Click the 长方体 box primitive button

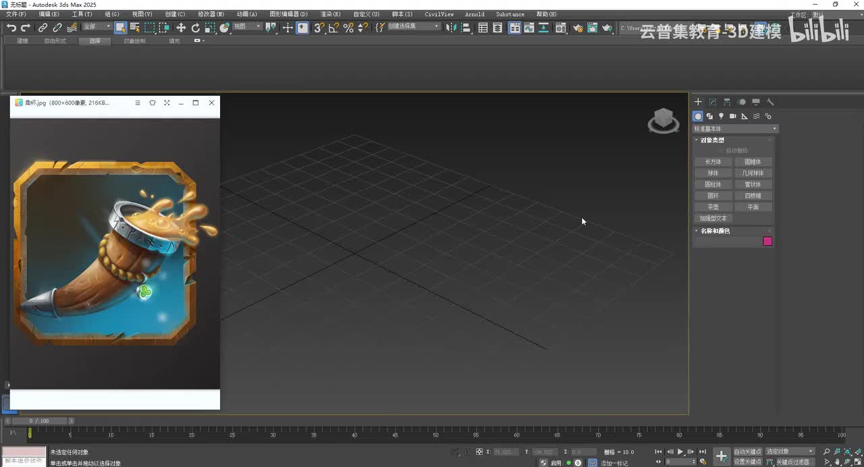point(713,162)
